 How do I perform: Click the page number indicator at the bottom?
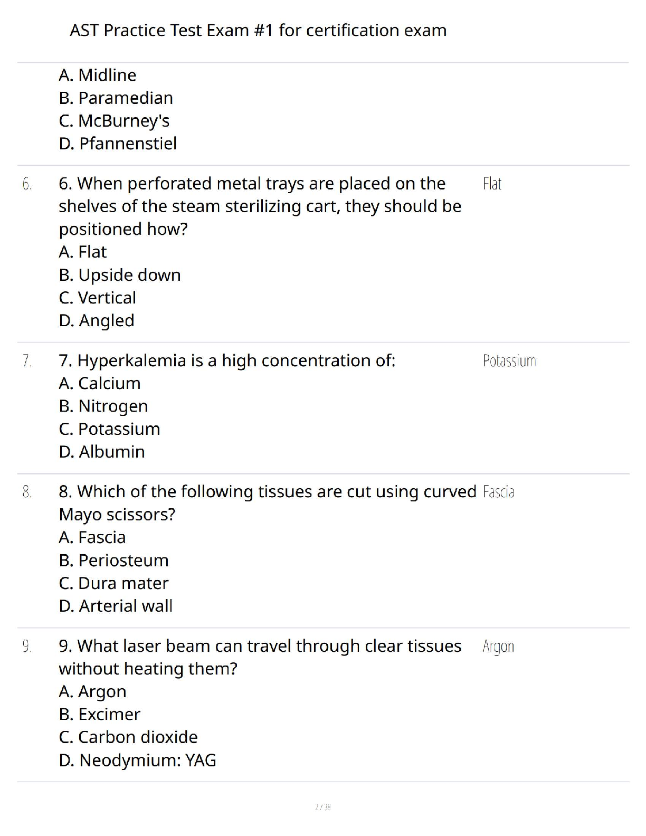322,807
